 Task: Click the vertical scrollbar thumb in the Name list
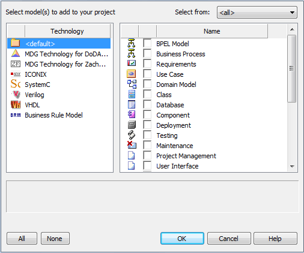tap(292, 68)
